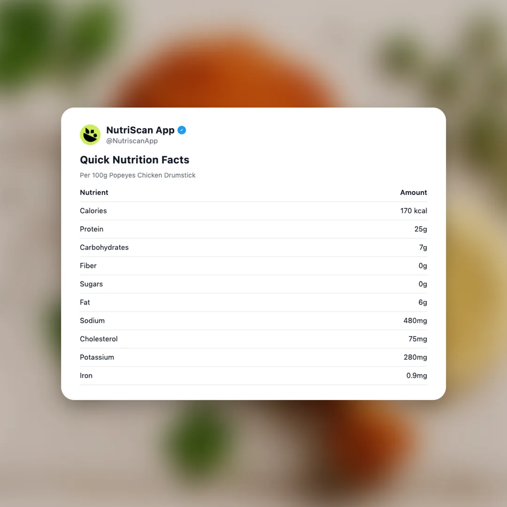Click the 480mg sodium value

pos(415,321)
